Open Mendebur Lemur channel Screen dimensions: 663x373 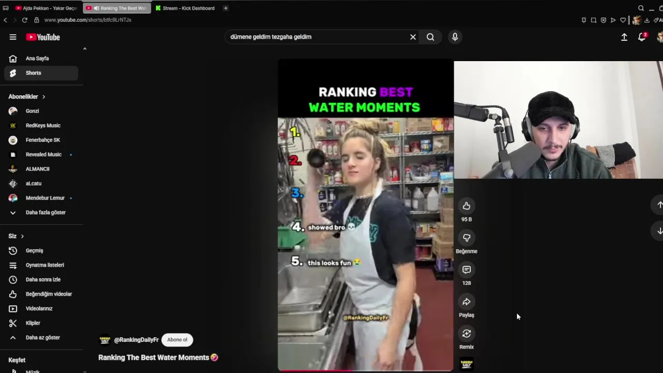coord(41,198)
